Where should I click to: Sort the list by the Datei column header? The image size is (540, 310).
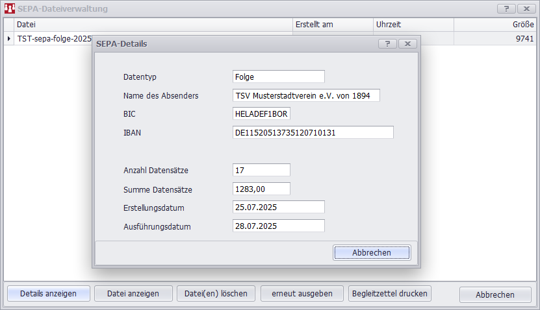coord(153,25)
